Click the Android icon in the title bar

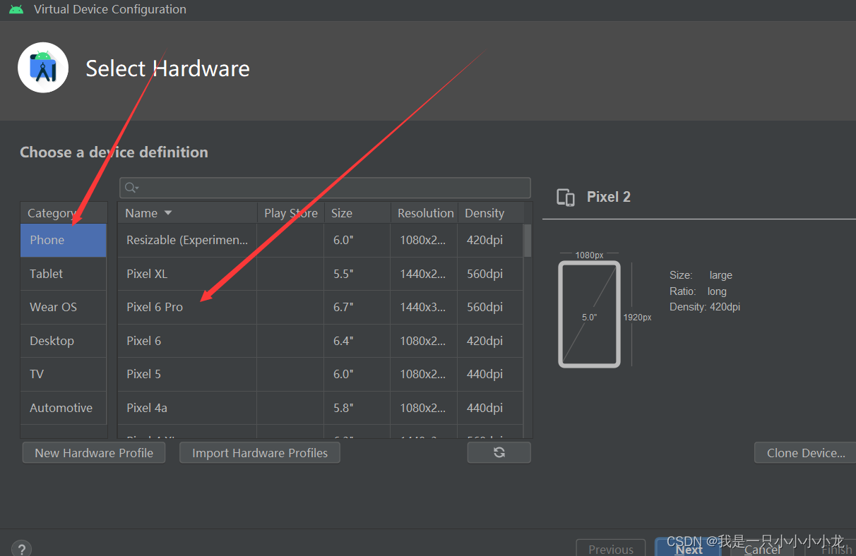16,9
